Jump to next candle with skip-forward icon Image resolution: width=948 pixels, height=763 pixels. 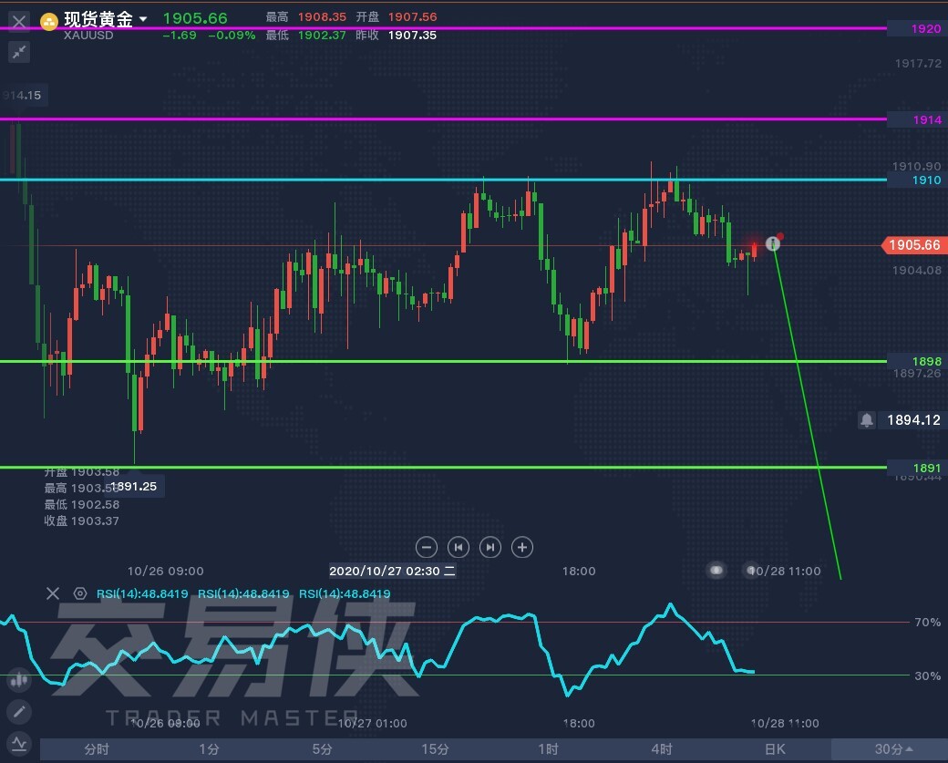[x=490, y=547]
